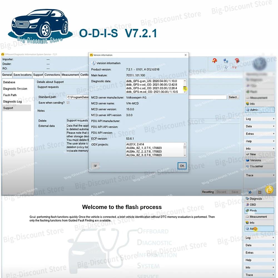Switch to the Support tab
This screenshot has width=278, height=278.
(x=38, y=75)
